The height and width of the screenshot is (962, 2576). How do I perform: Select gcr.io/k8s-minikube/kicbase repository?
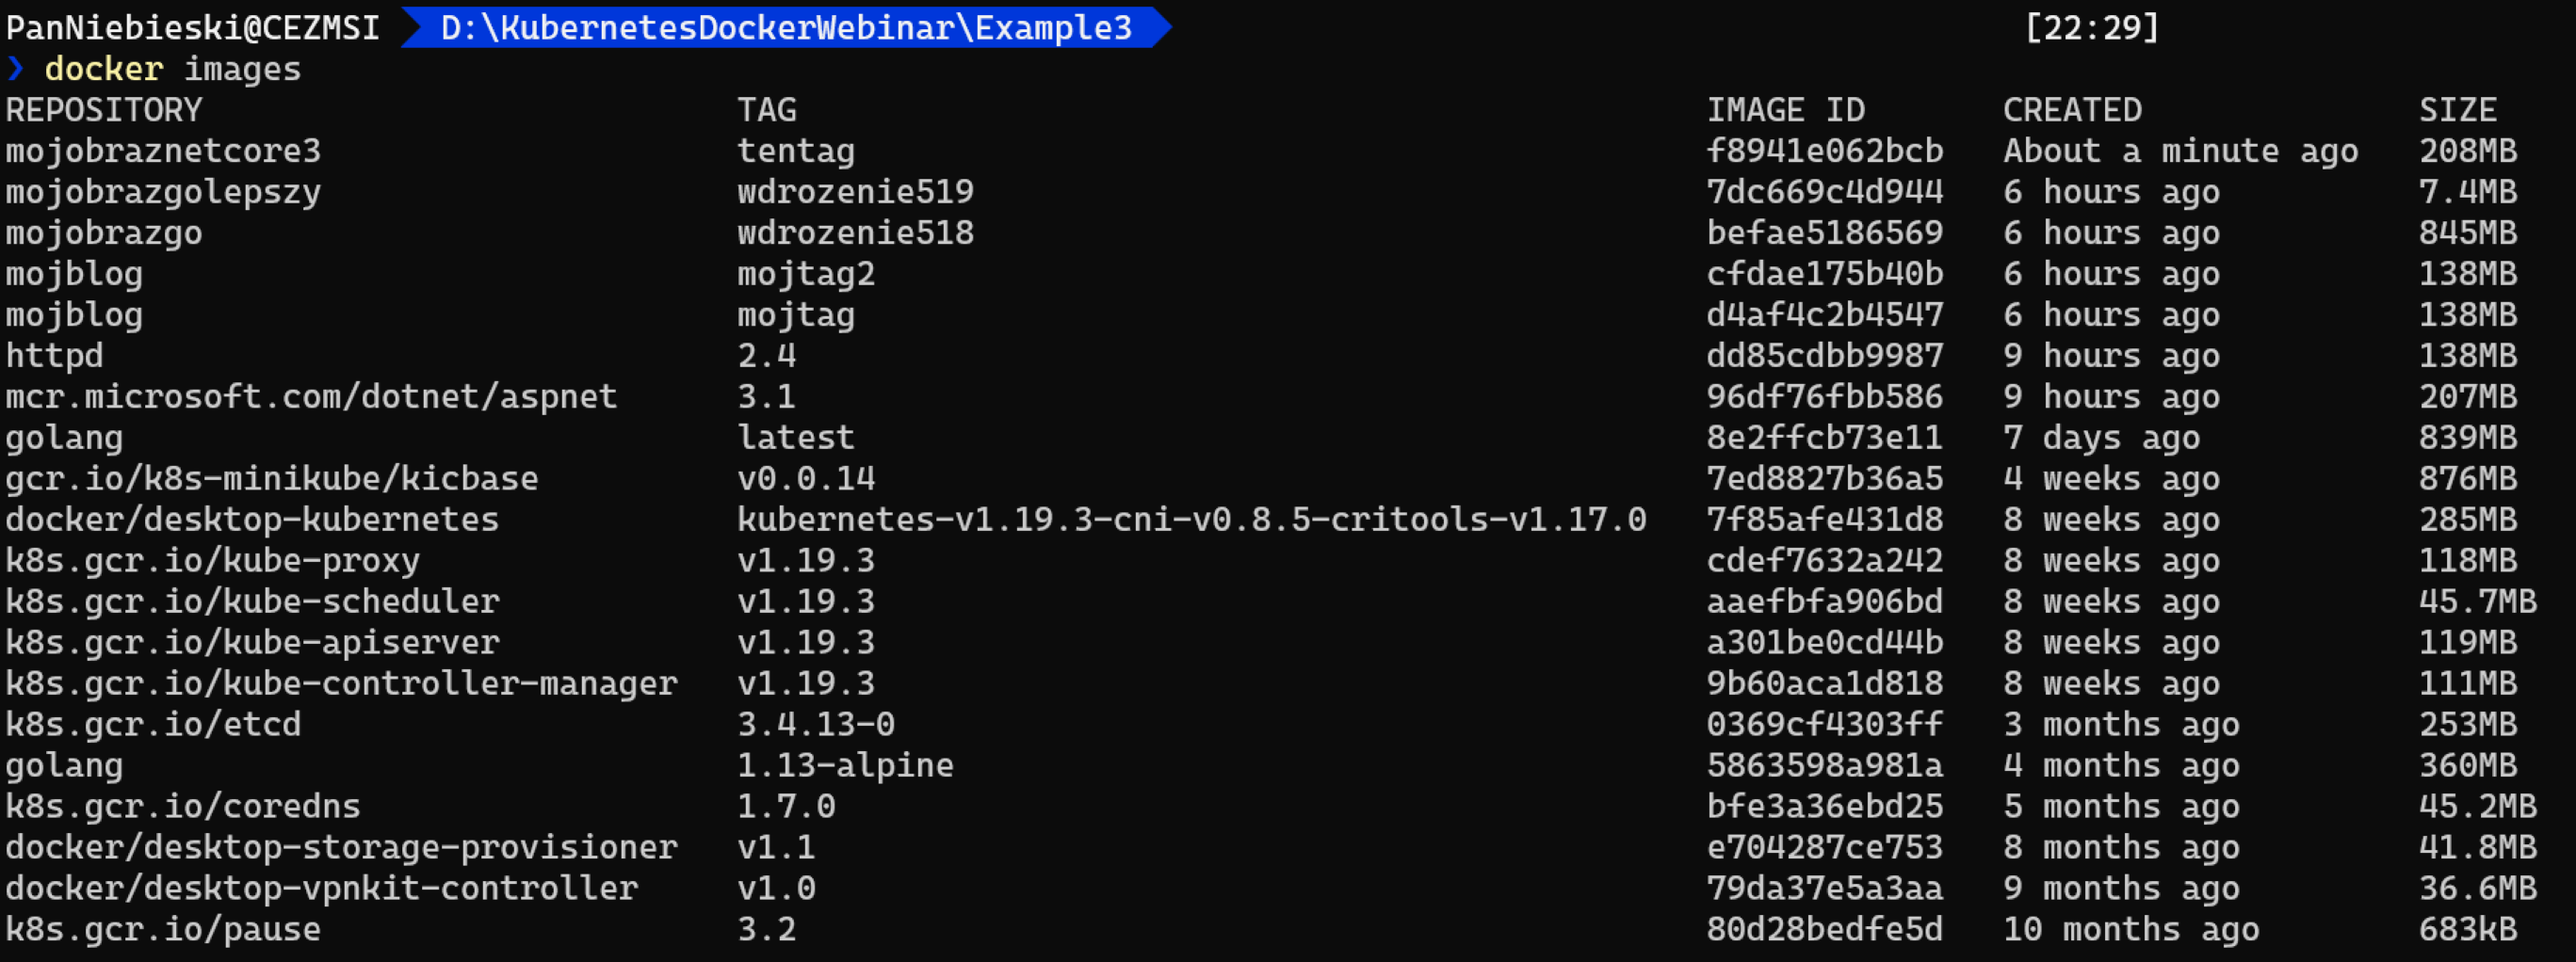272,477
